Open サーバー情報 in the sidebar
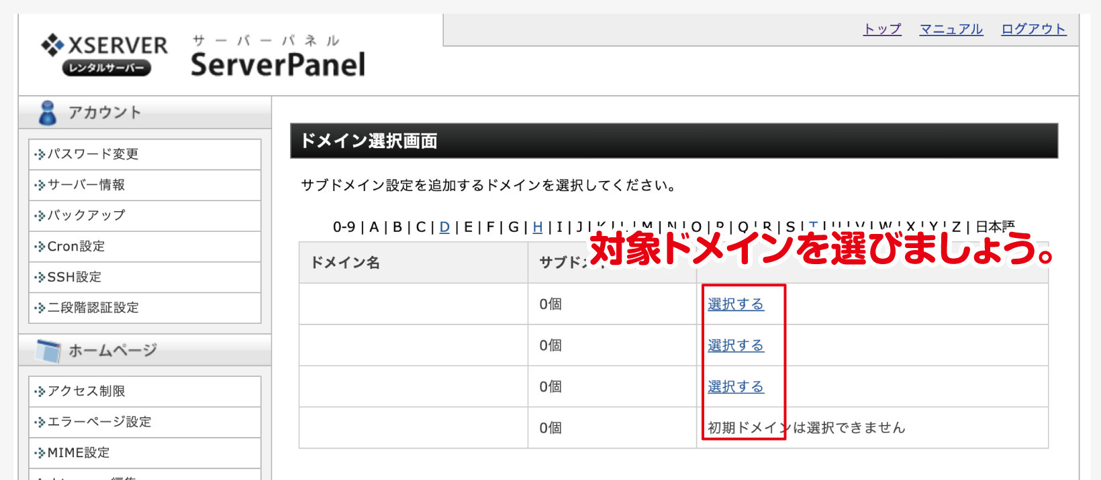Viewport: 1101px width, 480px height. point(86,185)
